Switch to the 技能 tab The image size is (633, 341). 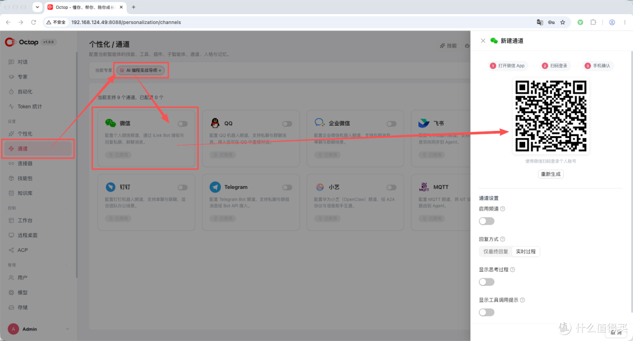tap(448, 46)
